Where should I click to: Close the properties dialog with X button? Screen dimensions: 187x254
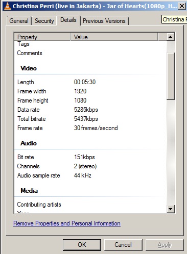[x=182, y=6]
